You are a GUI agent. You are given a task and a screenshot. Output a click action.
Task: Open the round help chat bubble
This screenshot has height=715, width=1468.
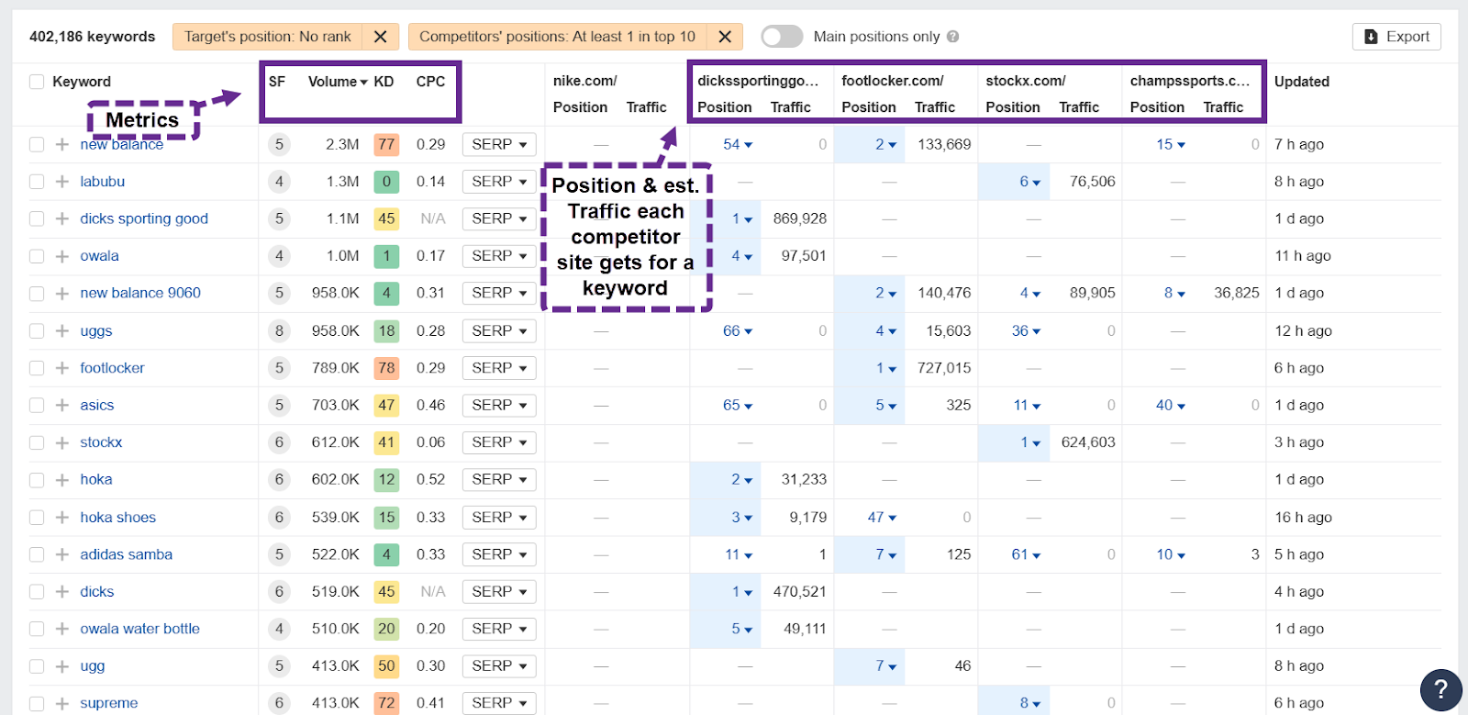[1440, 689]
